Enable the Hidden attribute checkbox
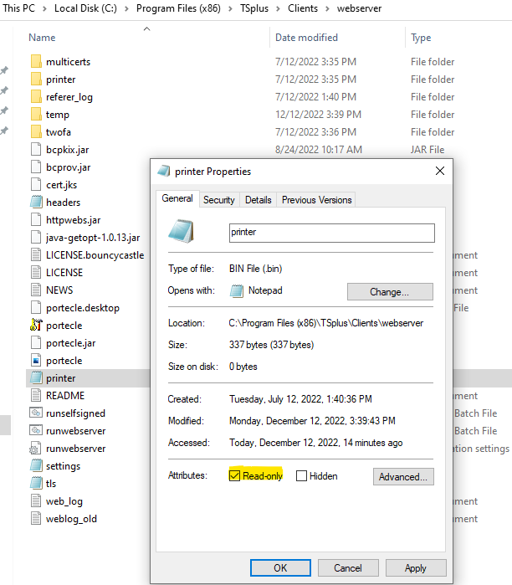The image size is (512, 585). point(302,476)
